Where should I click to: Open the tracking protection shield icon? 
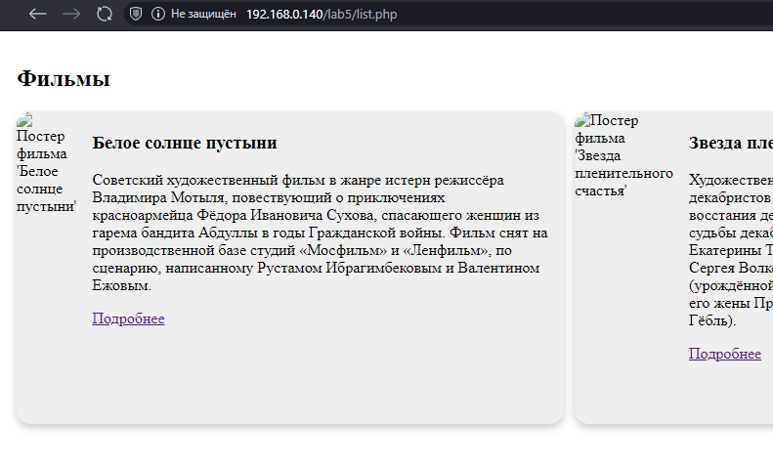click(x=136, y=14)
